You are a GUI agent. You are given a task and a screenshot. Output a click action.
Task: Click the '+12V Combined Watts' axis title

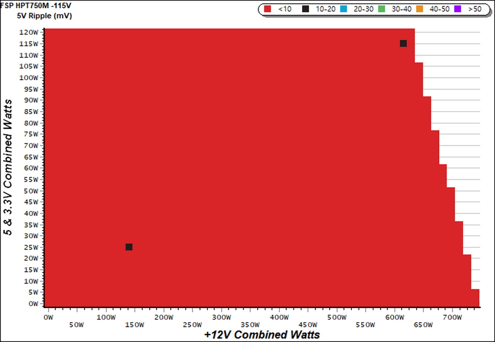262,334
